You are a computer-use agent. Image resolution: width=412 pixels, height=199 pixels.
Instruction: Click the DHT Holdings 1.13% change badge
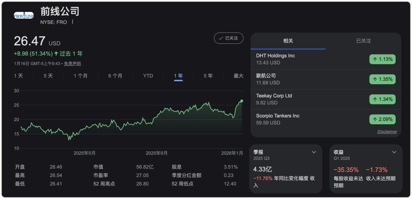coord(382,59)
